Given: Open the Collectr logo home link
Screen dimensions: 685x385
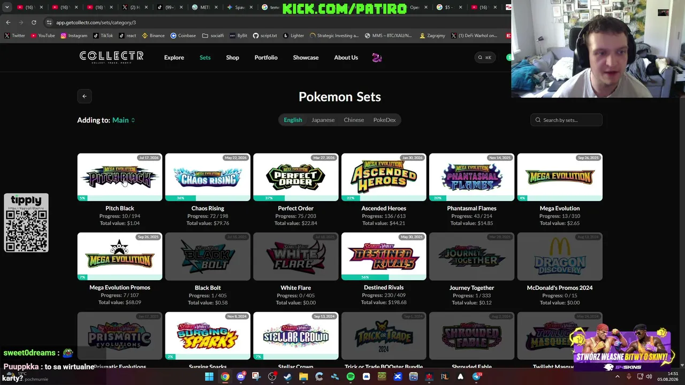Looking at the screenshot, I should (x=111, y=57).
